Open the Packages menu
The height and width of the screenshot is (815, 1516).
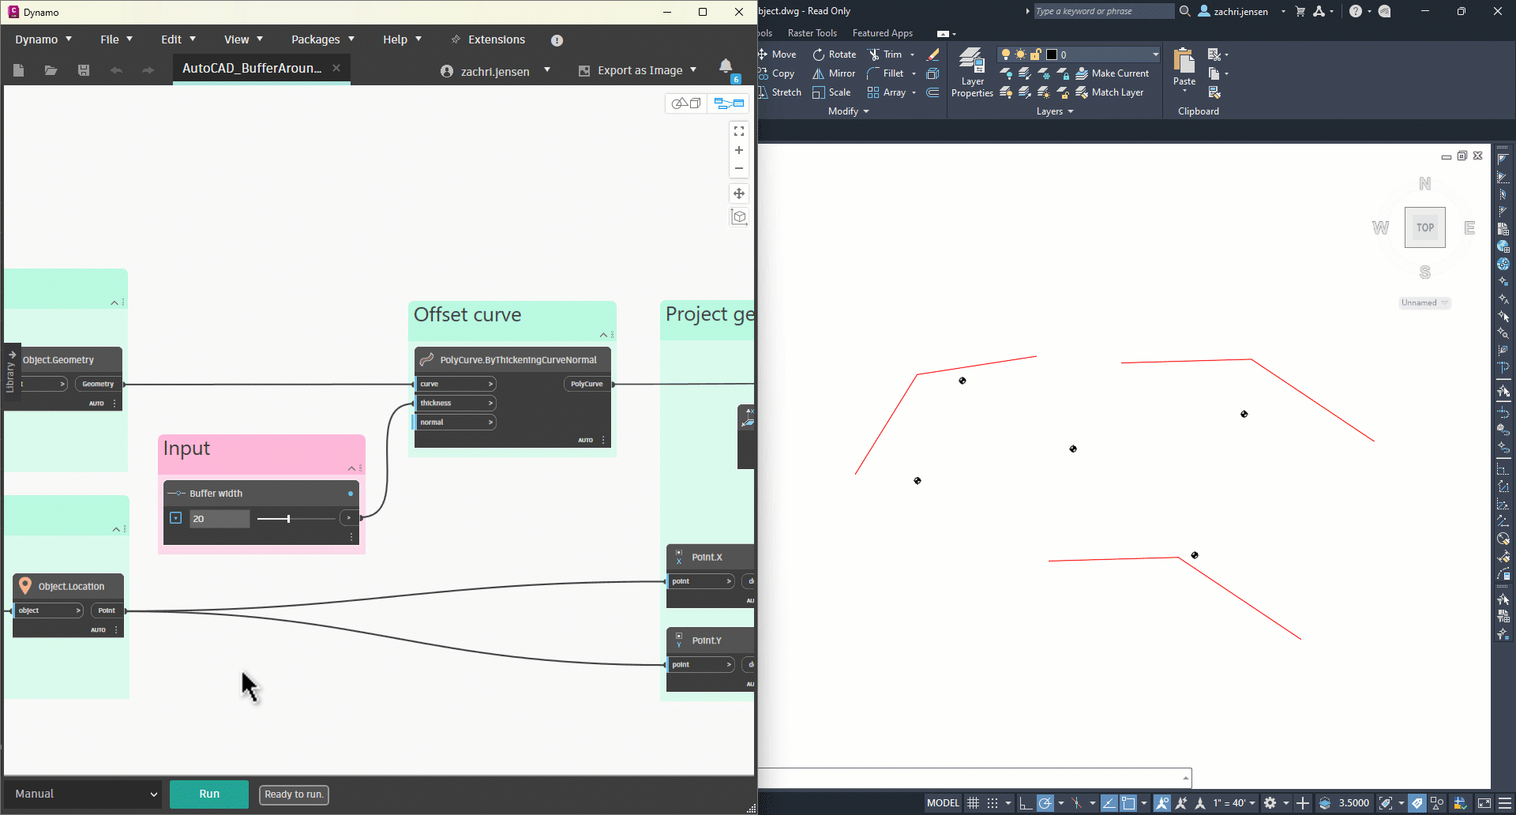(x=322, y=39)
